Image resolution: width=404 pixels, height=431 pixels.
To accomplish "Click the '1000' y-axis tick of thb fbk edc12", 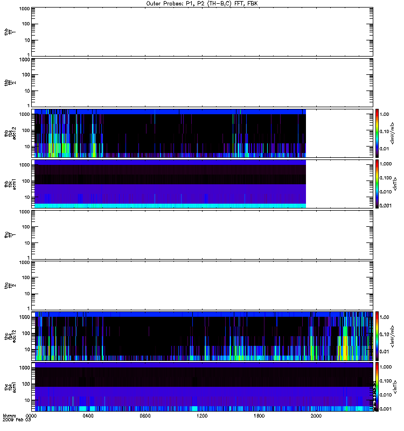I will click(24, 114).
